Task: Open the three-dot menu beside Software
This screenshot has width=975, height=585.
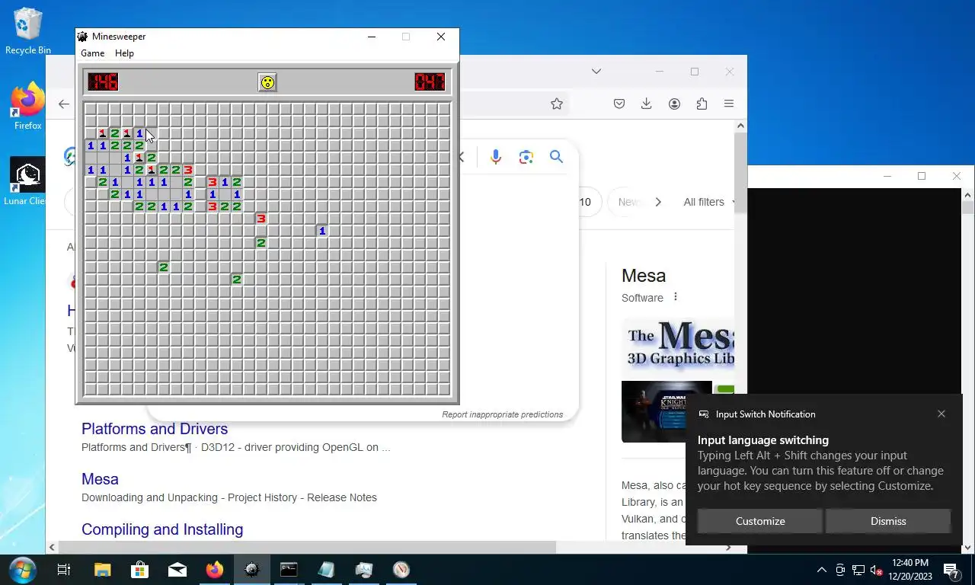Action: (675, 297)
